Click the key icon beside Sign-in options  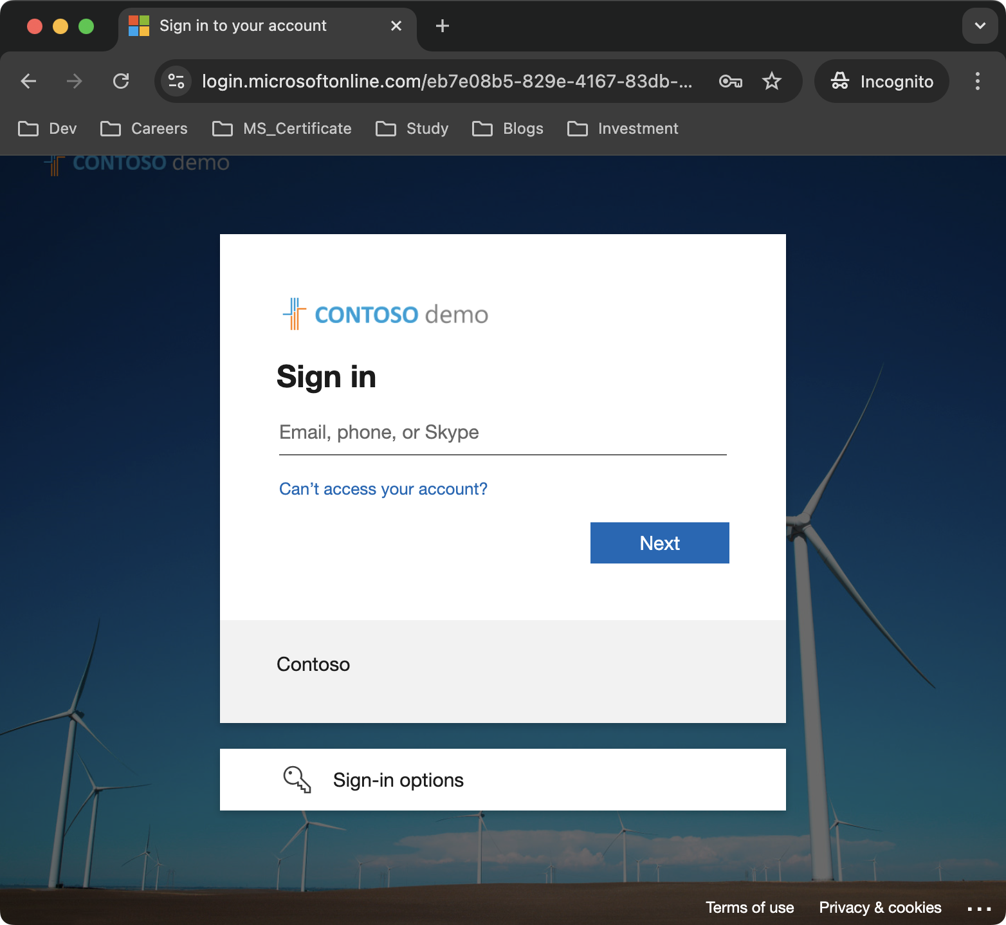(x=297, y=780)
